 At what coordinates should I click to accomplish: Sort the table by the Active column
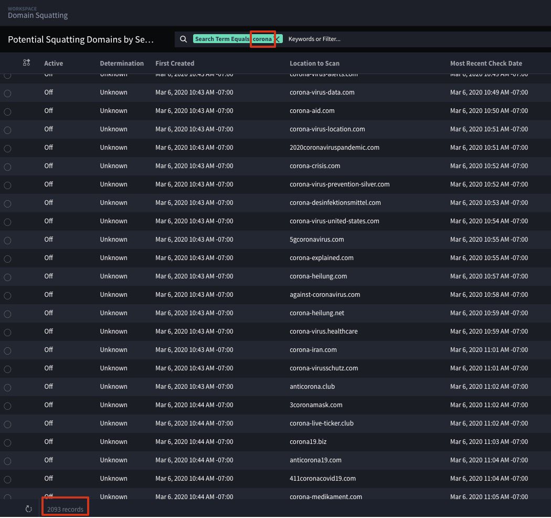pyautogui.click(x=53, y=63)
